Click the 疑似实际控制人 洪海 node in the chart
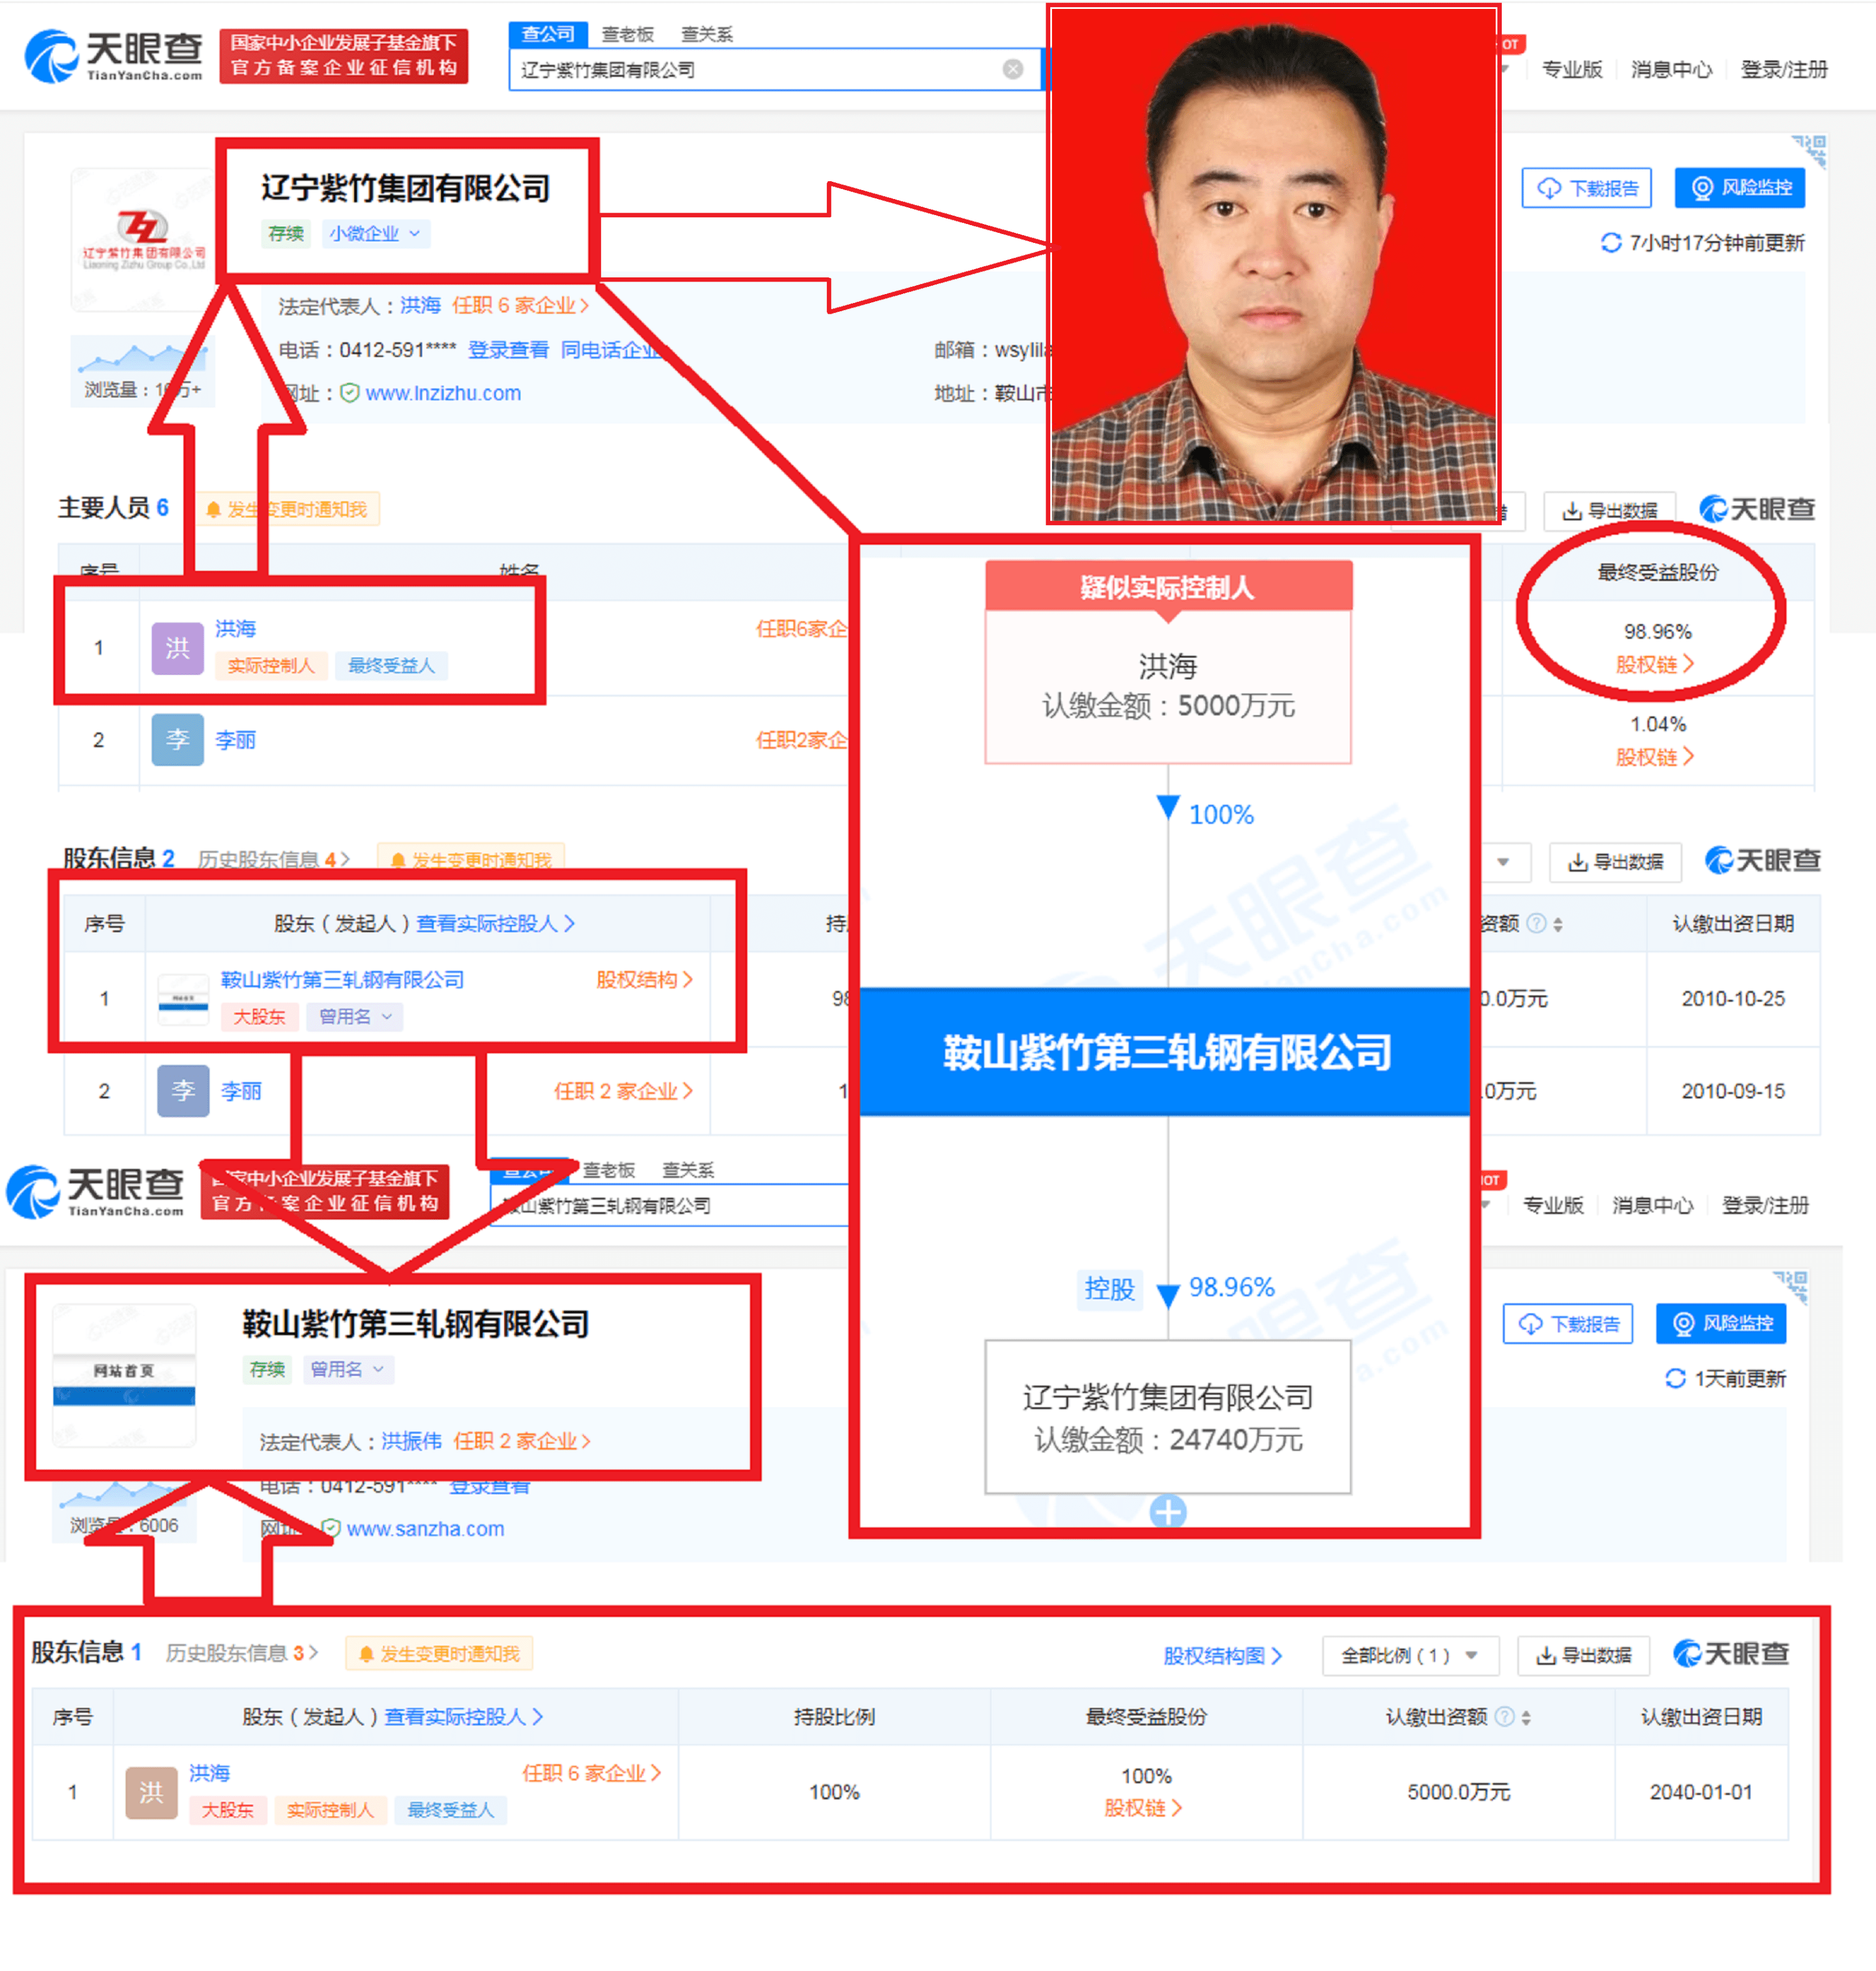Viewport: 1876px width, 1971px height. point(1168,662)
